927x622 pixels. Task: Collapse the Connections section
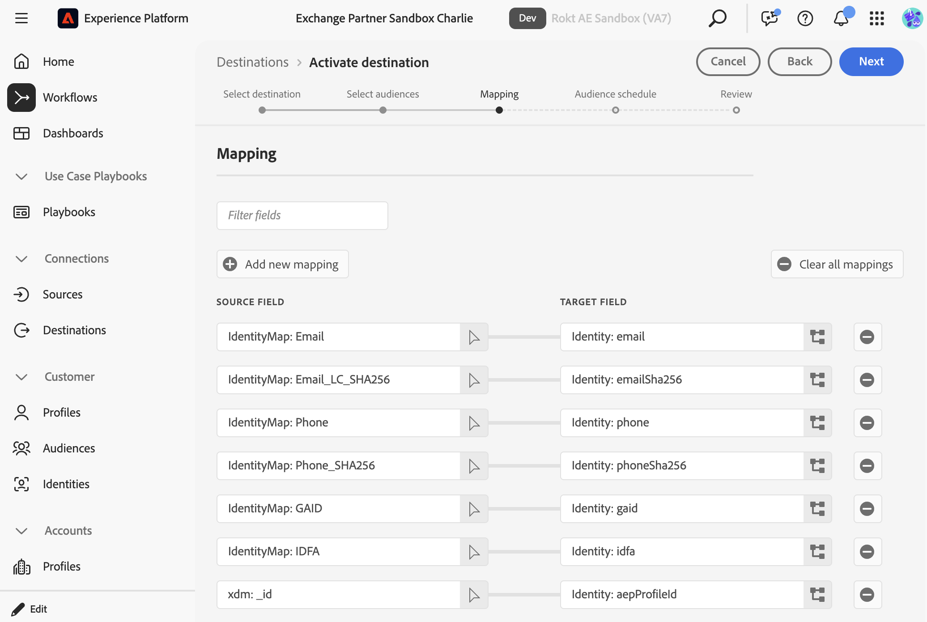tap(21, 259)
